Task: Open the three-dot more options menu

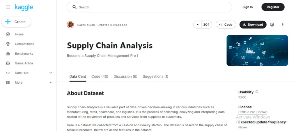Action: pos(283,25)
